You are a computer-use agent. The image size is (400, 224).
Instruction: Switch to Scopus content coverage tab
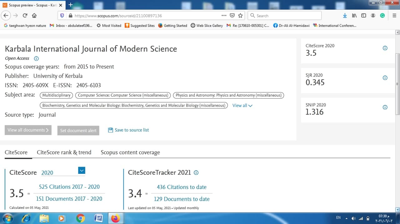click(x=130, y=152)
